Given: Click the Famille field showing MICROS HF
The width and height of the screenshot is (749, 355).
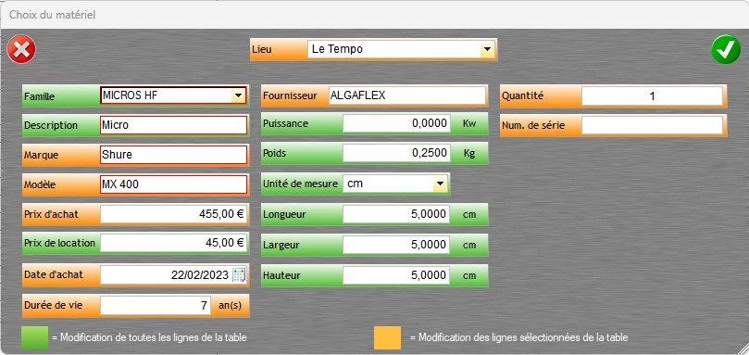Looking at the screenshot, I should pyautogui.click(x=173, y=95).
